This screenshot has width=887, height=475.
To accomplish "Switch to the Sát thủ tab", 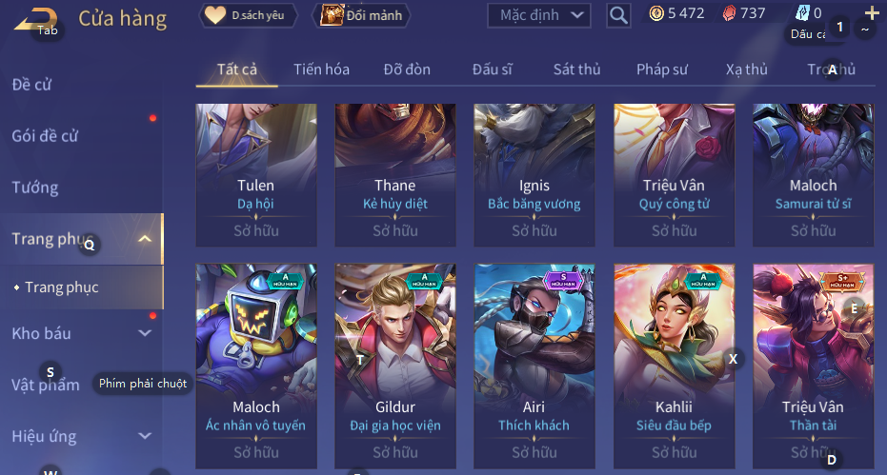I will pyautogui.click(x=576, y=69).
